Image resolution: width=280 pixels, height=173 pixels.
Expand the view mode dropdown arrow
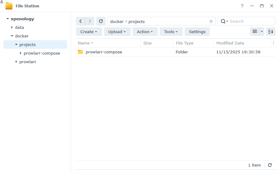click(x=262, y=32)
